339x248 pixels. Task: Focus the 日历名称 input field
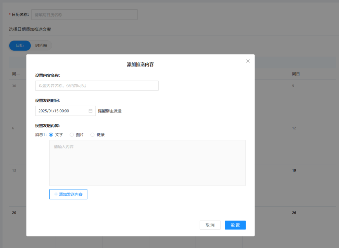click(84, 15)
